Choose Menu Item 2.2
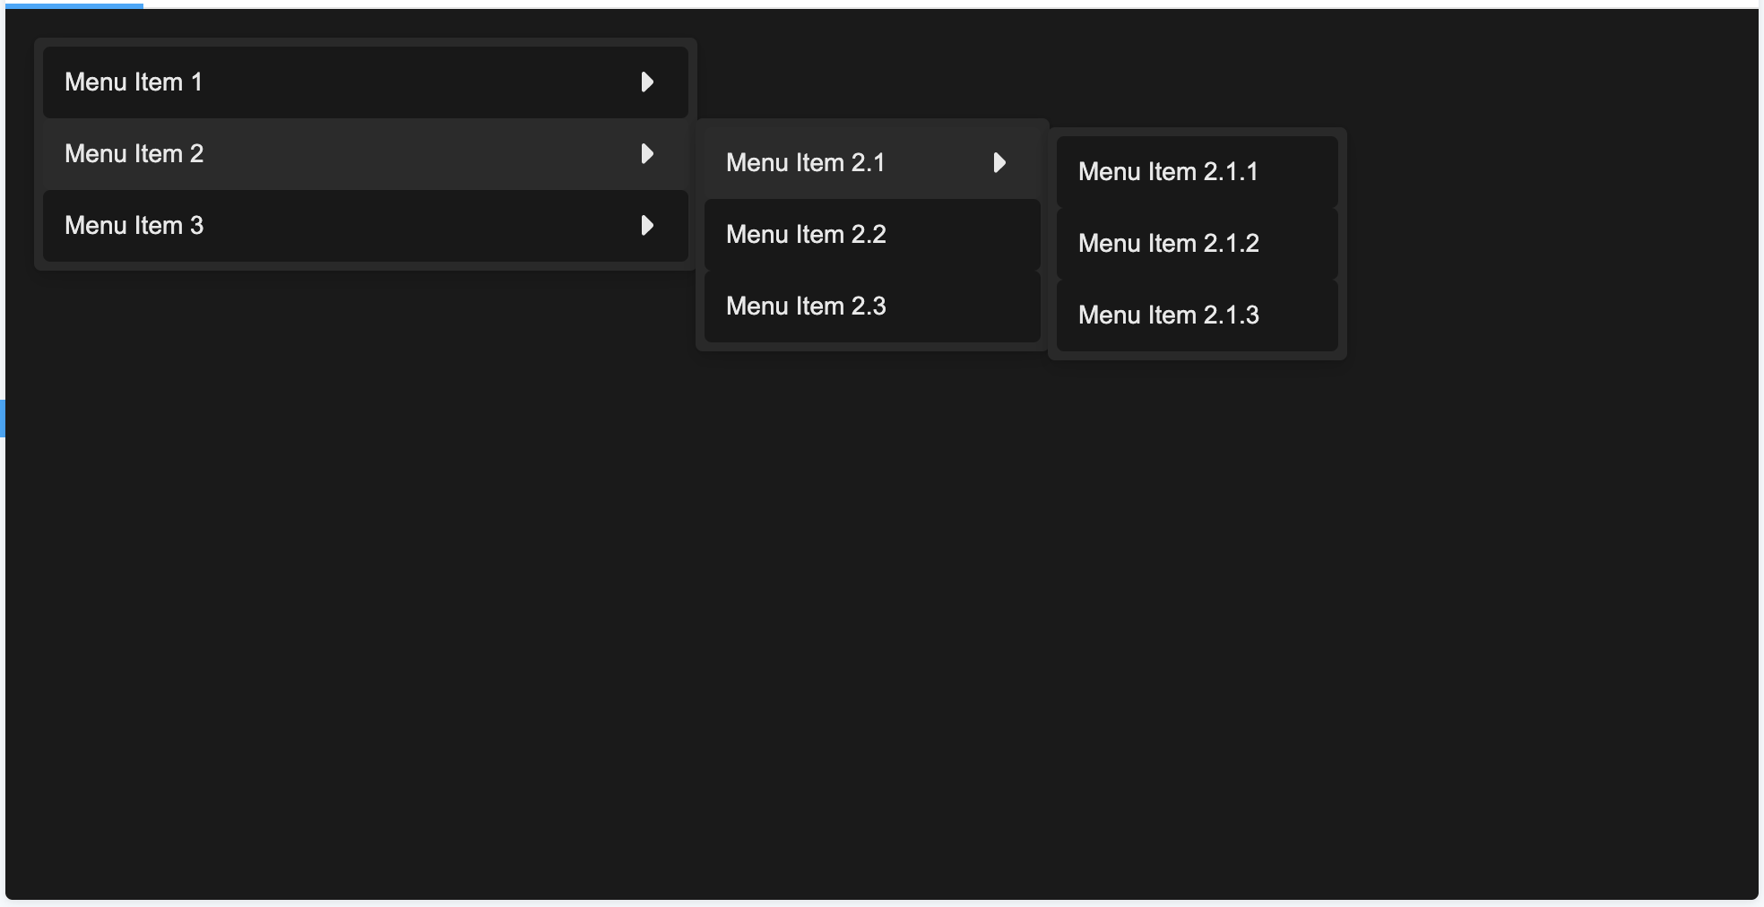1764x907 pixels. pyautogui.click(x=872, y=235)
